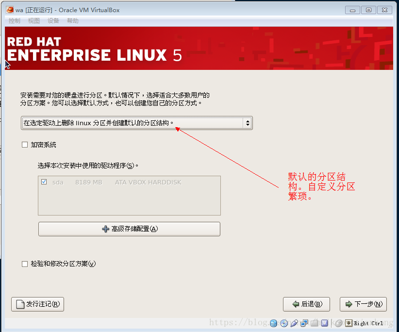Click the mouse integration status icon
The image size is (399, 332).
click(x=338, y=323)
